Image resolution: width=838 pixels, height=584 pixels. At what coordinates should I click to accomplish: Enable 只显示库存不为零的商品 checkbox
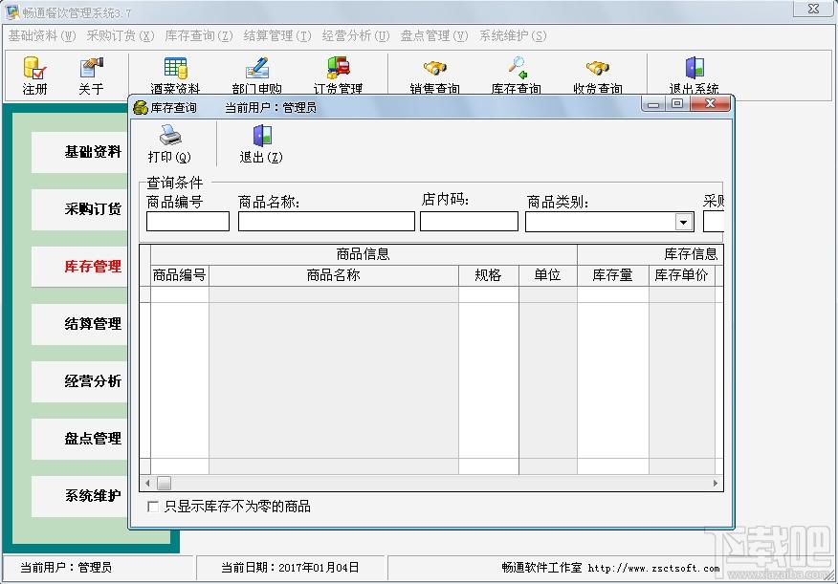click(153, 507)
